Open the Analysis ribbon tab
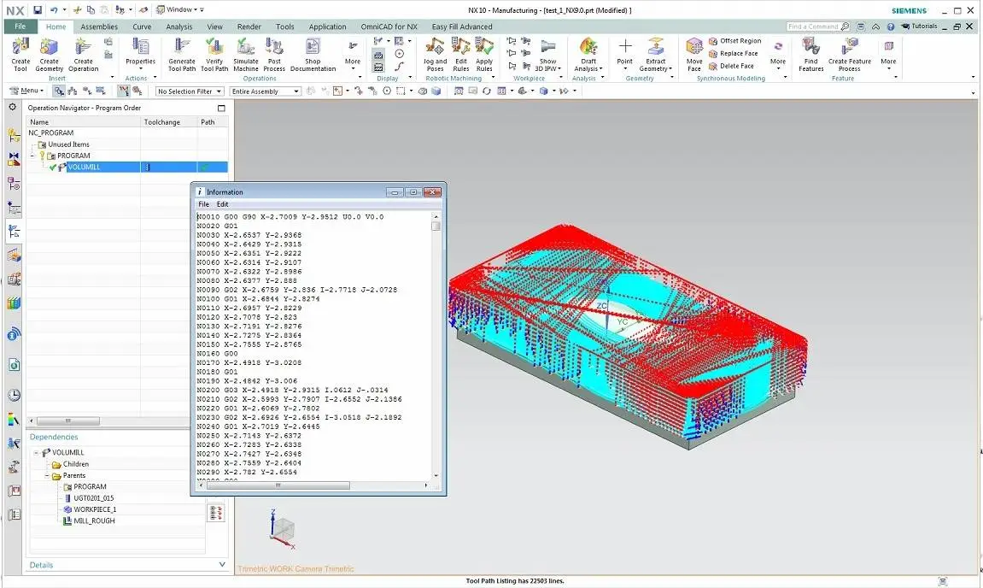 179,27
